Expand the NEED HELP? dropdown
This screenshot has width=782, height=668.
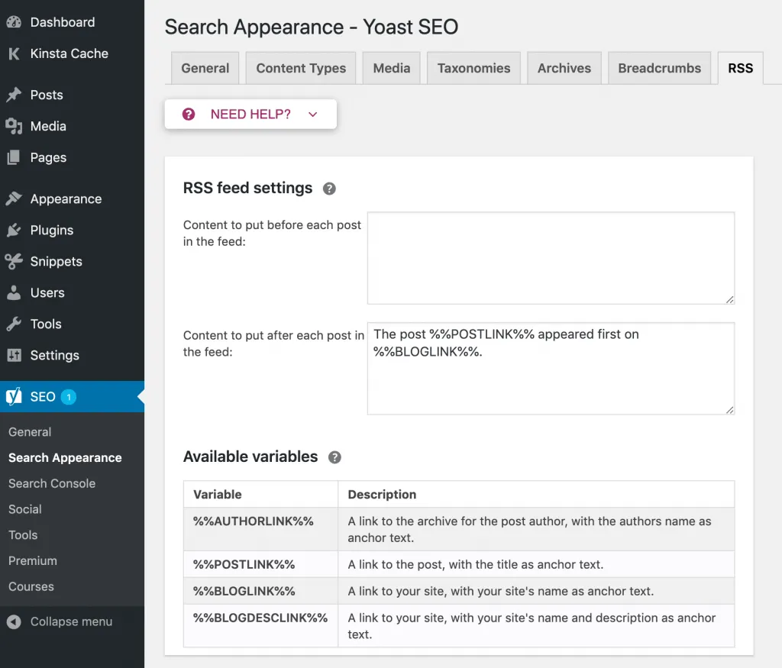pos(250,114)
